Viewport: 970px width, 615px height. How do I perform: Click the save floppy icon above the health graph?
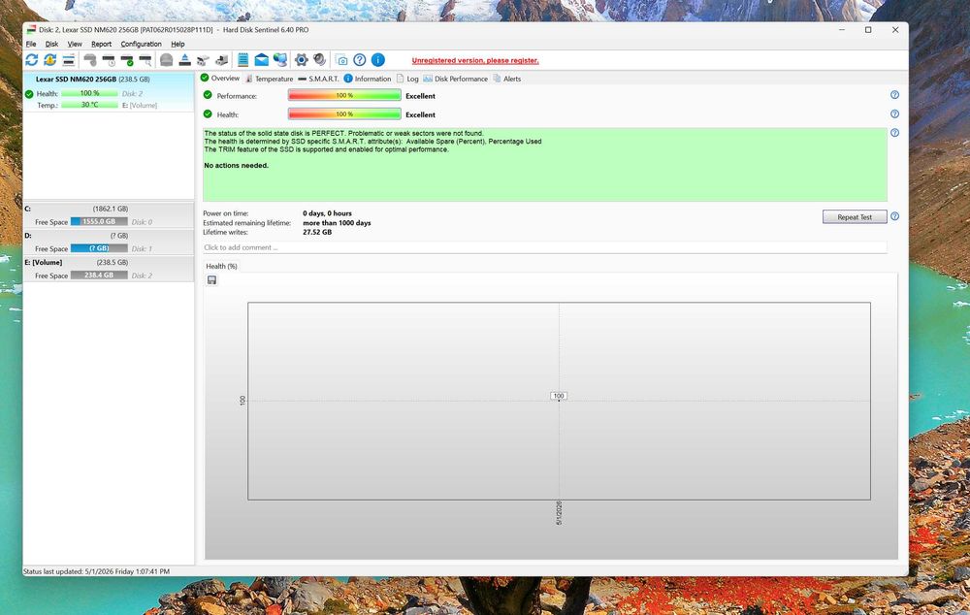pyautogui.click(x=211, y=280)
